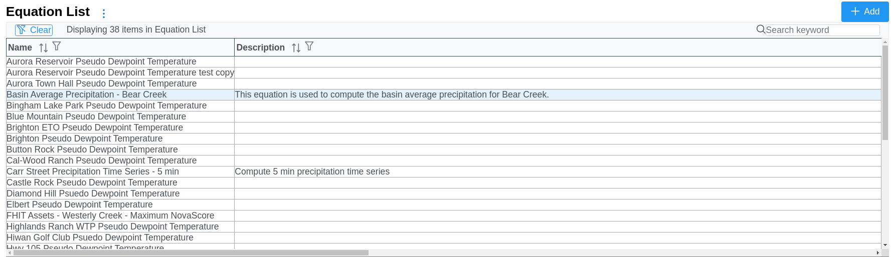
Task: Click the vertical scrollbar thumb
Action: [885, 92]
